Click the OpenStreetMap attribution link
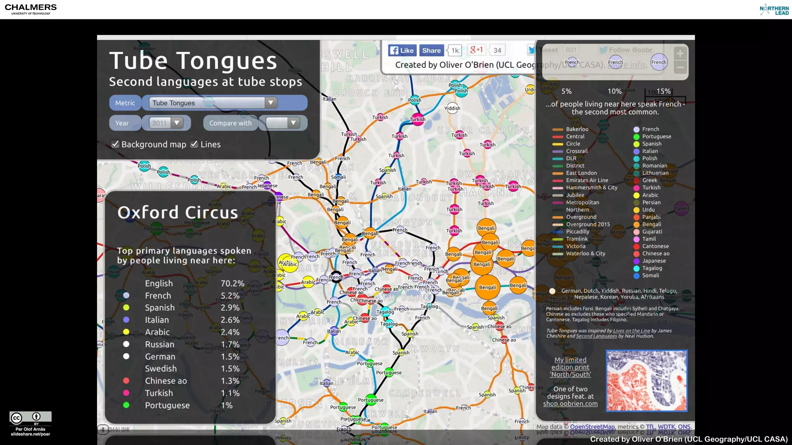The height and width of the screenshot is (445, 792). click(592, 427)
